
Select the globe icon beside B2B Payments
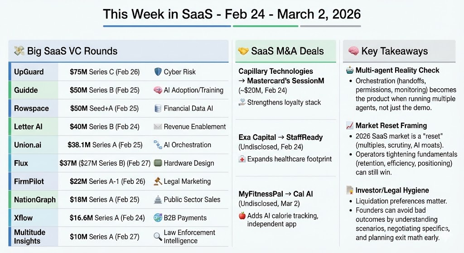[x=158, y=218]
